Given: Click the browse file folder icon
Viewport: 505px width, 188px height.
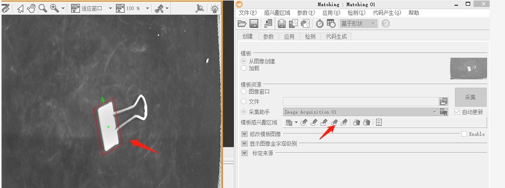Looking at the screenshot, I should [444, 101].
